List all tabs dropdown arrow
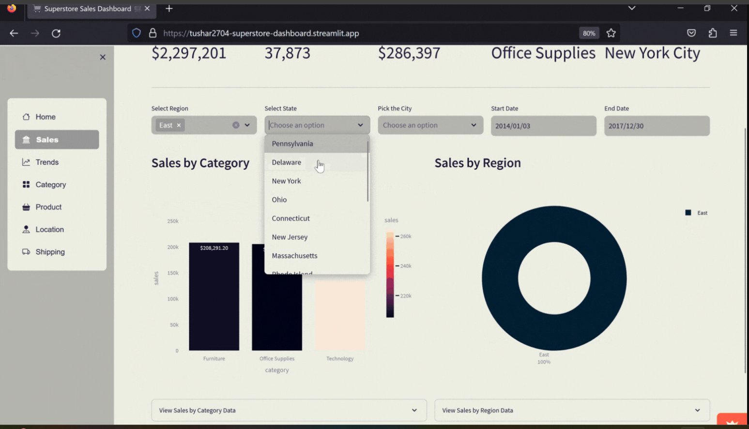 (632, 8)
